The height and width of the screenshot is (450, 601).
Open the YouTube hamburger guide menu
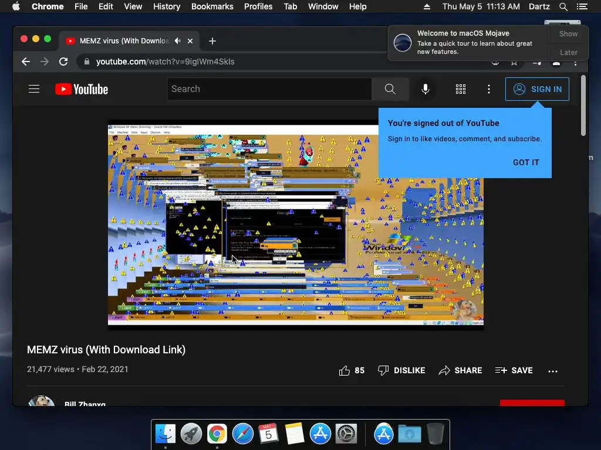(x=34, y=89)
